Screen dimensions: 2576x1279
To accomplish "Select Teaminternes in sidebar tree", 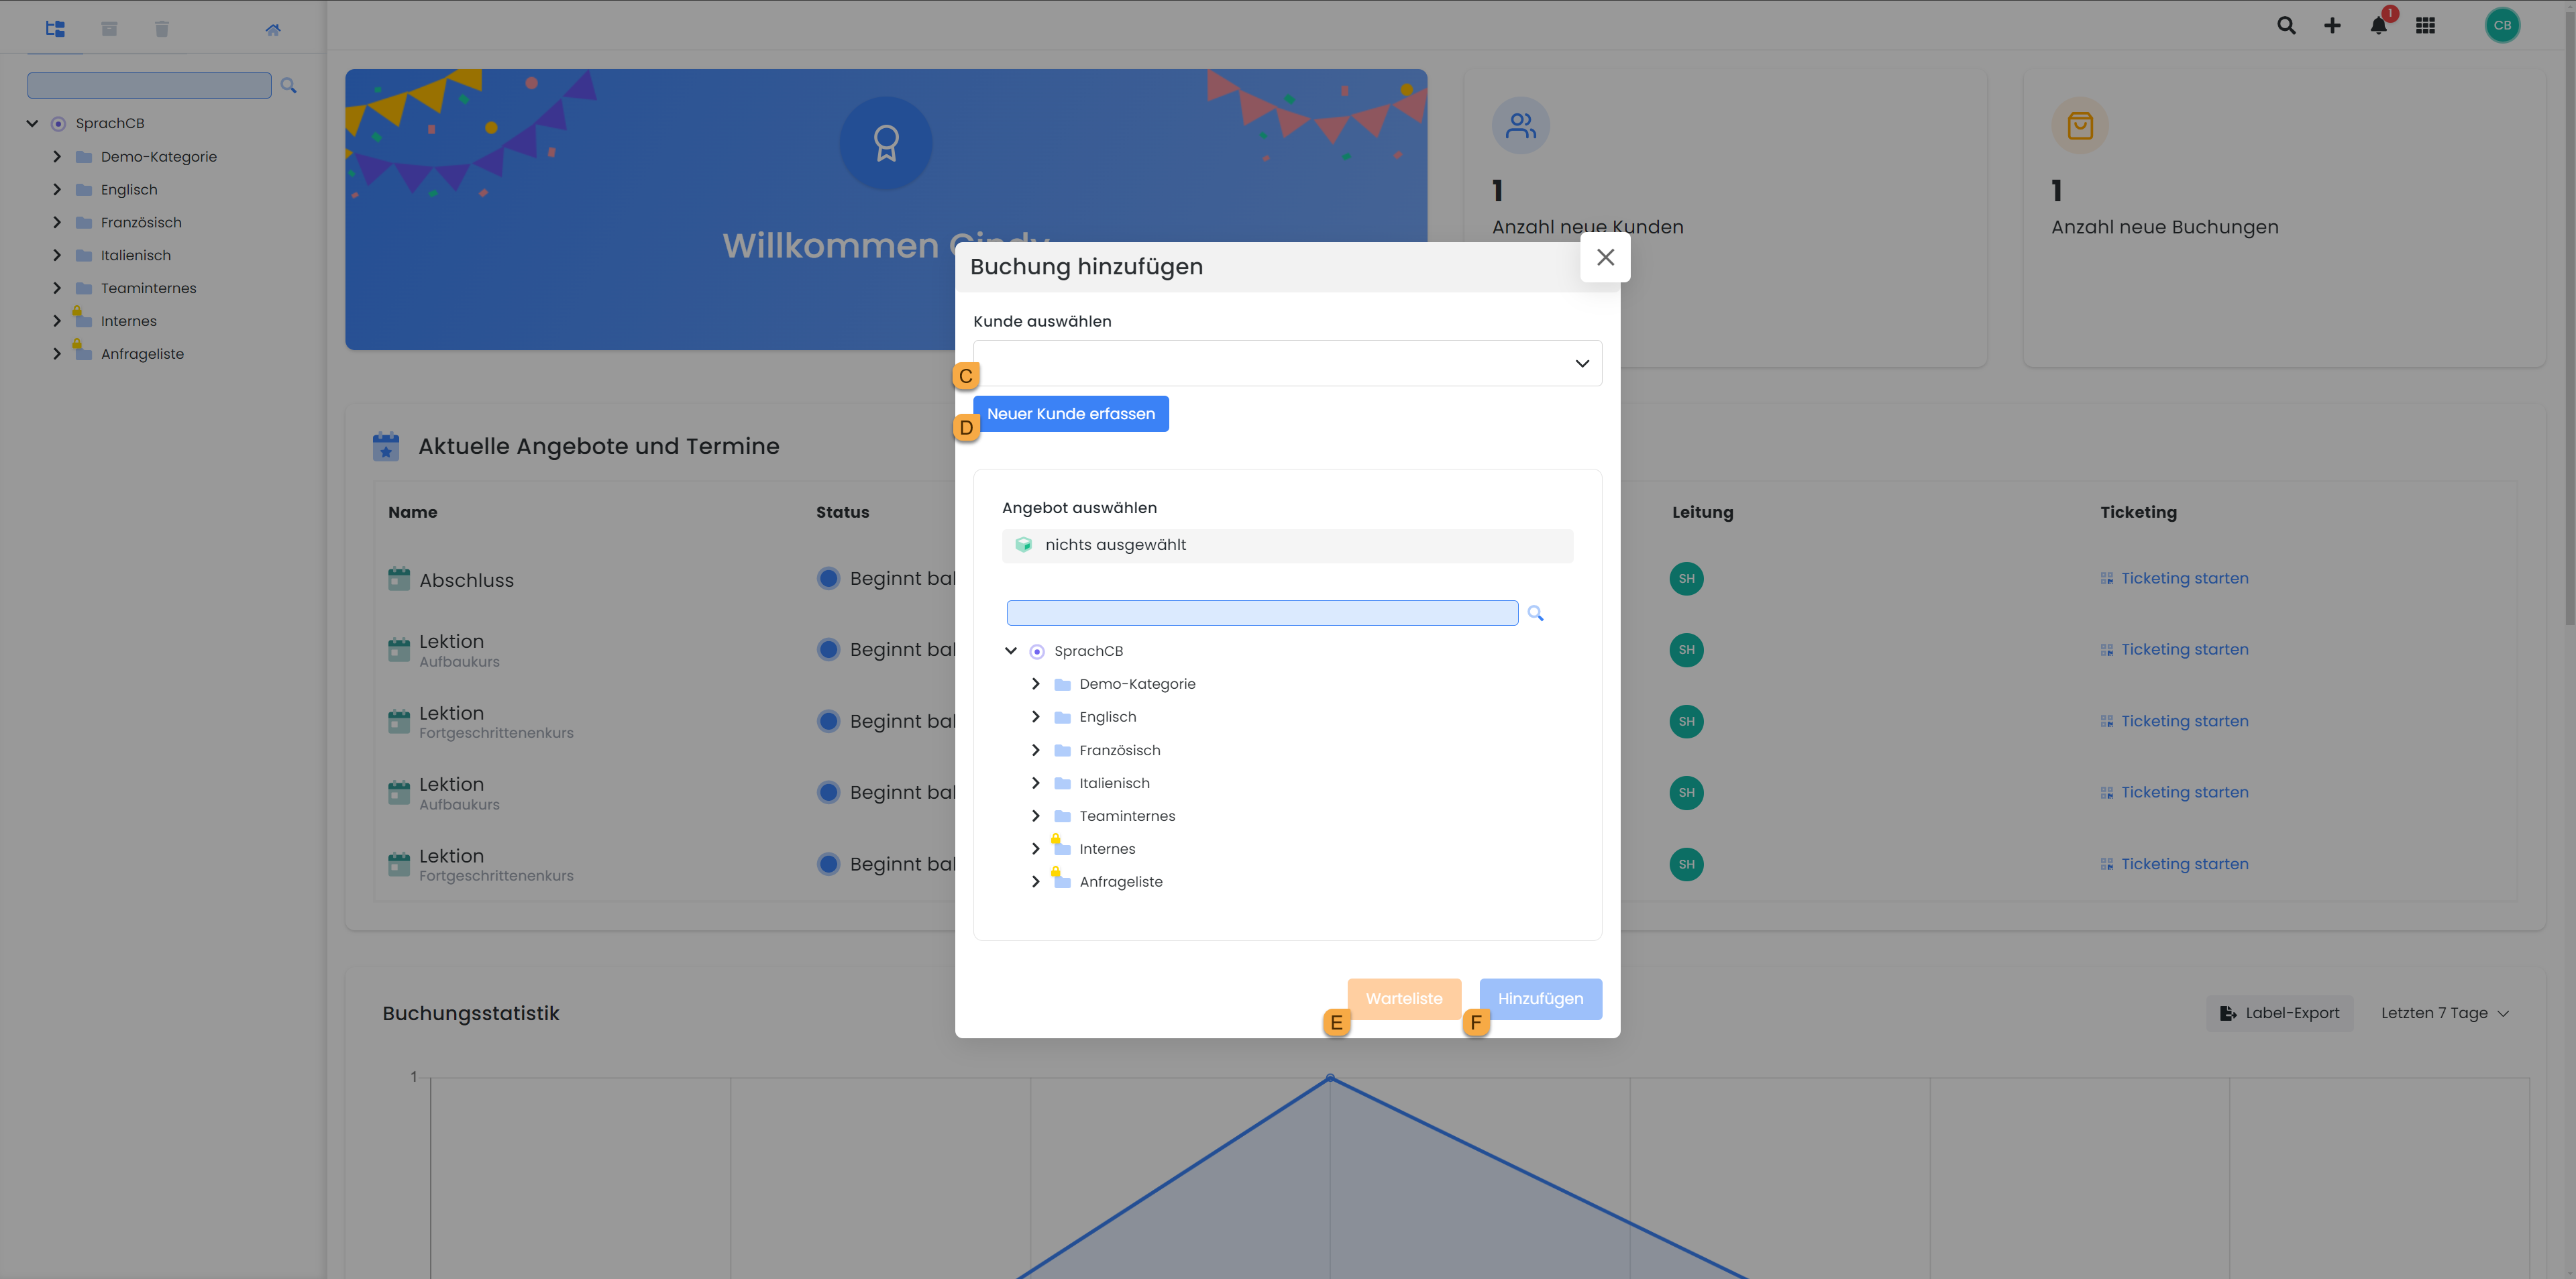I will (x=148, y=289).
